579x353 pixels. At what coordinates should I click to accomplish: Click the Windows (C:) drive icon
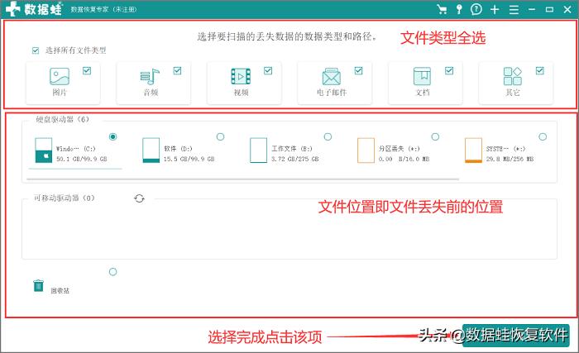click(44, 150)
